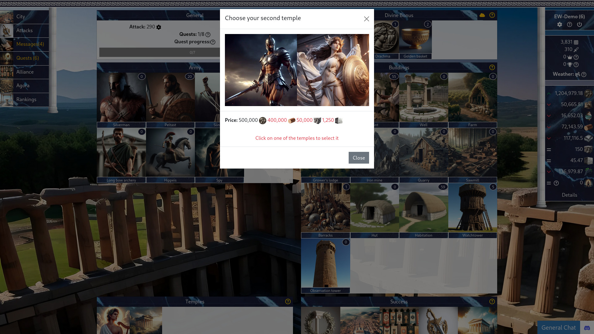This screenshot has width=594, height=334.
Task: Open the Quests help question mark
Action: pos(208,35)
